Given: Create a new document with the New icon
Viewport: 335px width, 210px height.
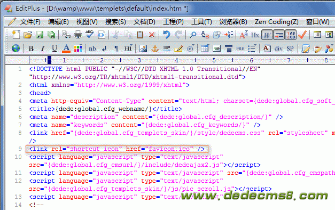Looking at the screenshot, I should tap(16, 35).
